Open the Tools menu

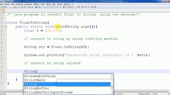click(43, 4)
